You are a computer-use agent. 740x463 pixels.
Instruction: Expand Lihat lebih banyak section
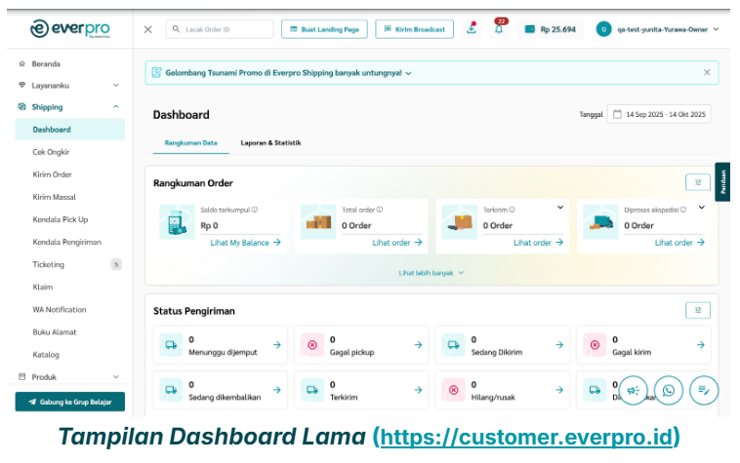click(431, 273)
